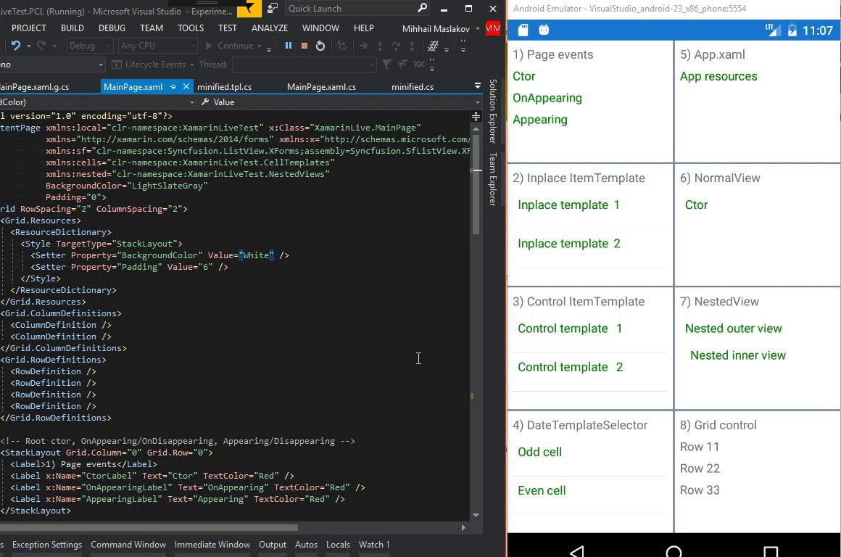The image size is (841, 557).
Task: Open the feedback icon beside Quick Launch
Action: (x=273, y=9)
